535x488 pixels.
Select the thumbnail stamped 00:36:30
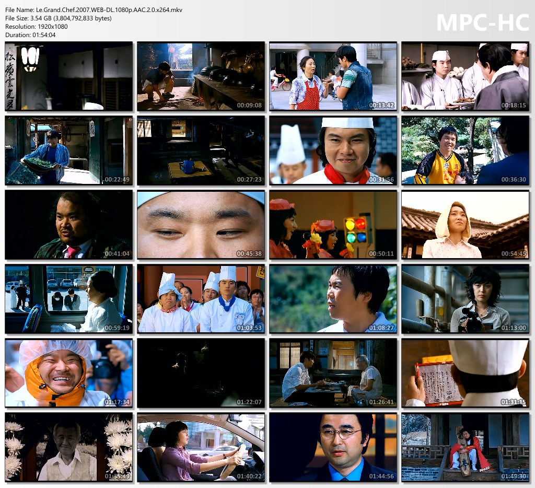tap(465, 150)
